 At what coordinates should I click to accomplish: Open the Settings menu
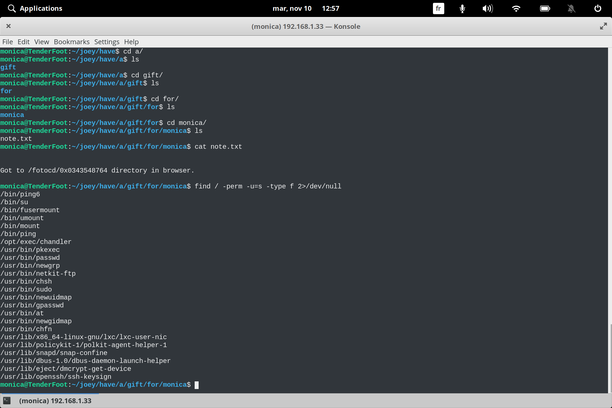107,42
